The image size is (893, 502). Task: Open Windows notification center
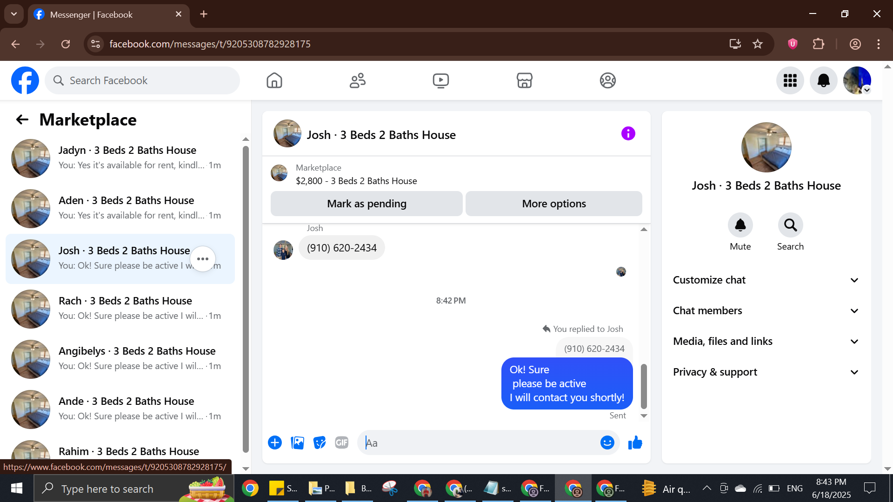coord(869,488)
